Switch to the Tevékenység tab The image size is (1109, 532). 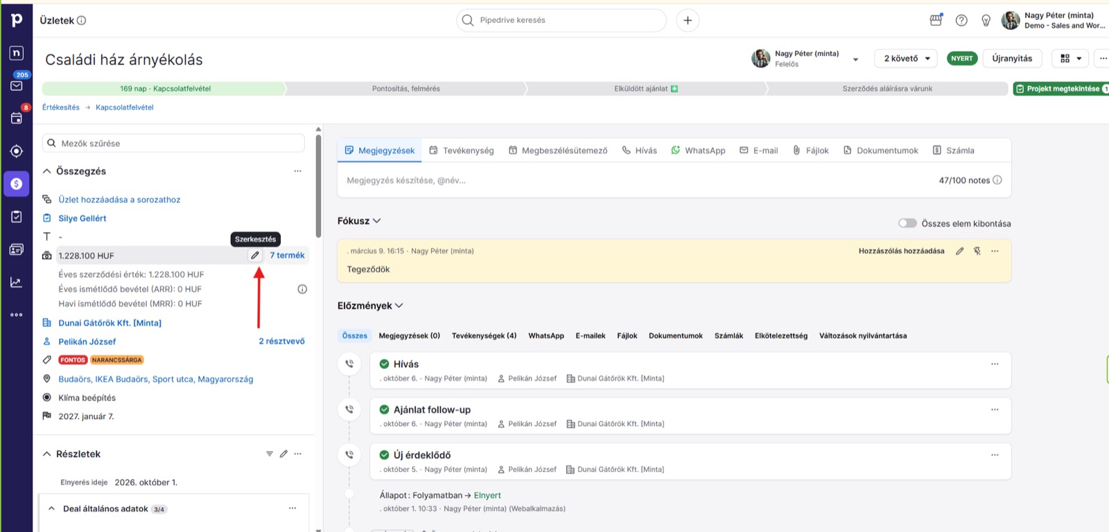(x=462, y=150)
